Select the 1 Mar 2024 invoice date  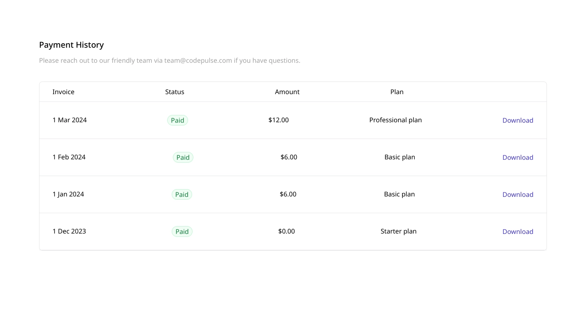70,120
